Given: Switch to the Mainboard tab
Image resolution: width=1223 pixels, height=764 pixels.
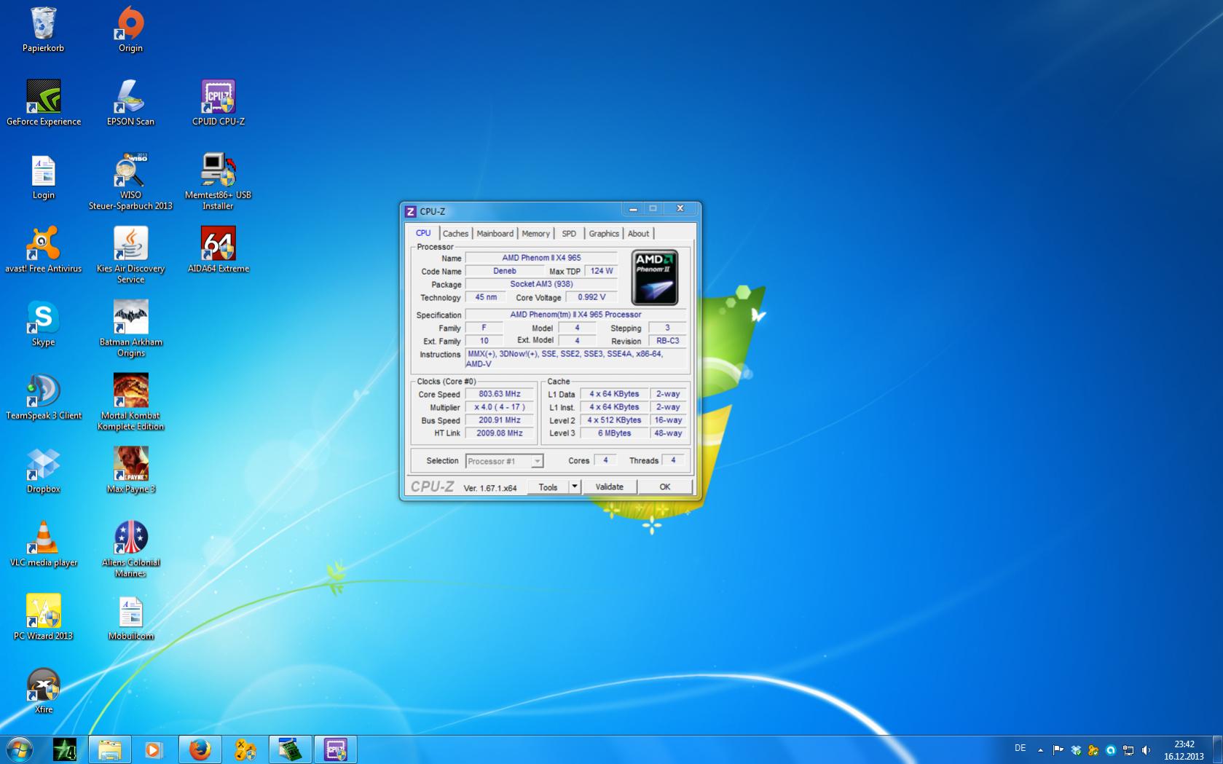Looking at the screenshot, I should [495, 234].
